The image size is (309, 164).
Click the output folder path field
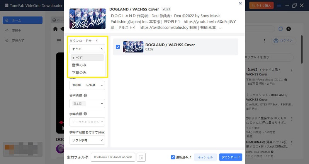113,157
